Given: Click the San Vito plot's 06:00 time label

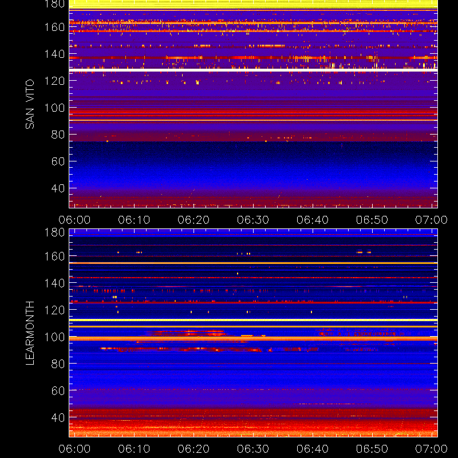Looking at the screenshot, I should (74, 220).
